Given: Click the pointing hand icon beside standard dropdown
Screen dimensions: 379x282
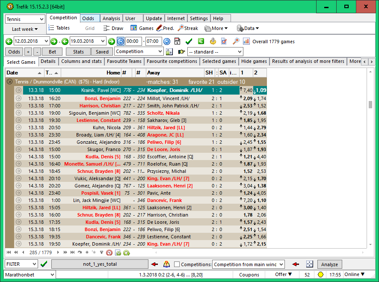Looking at the screenshot, I should (181, 52).
